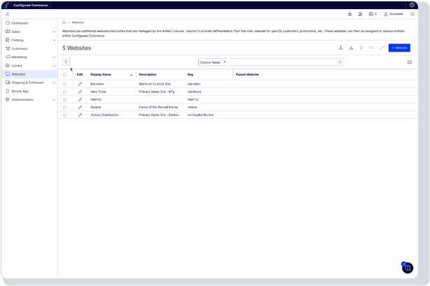Open the Display Name search dropdown

click(213, 62)
